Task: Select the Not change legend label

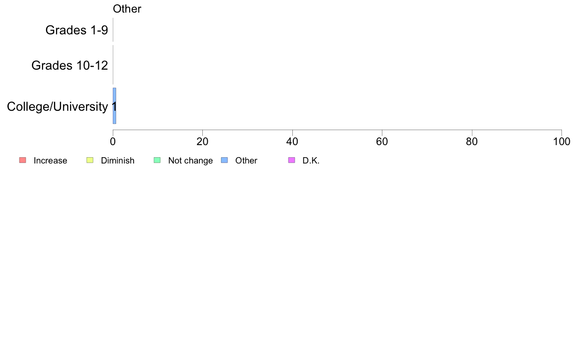Action: coord(190,161)
